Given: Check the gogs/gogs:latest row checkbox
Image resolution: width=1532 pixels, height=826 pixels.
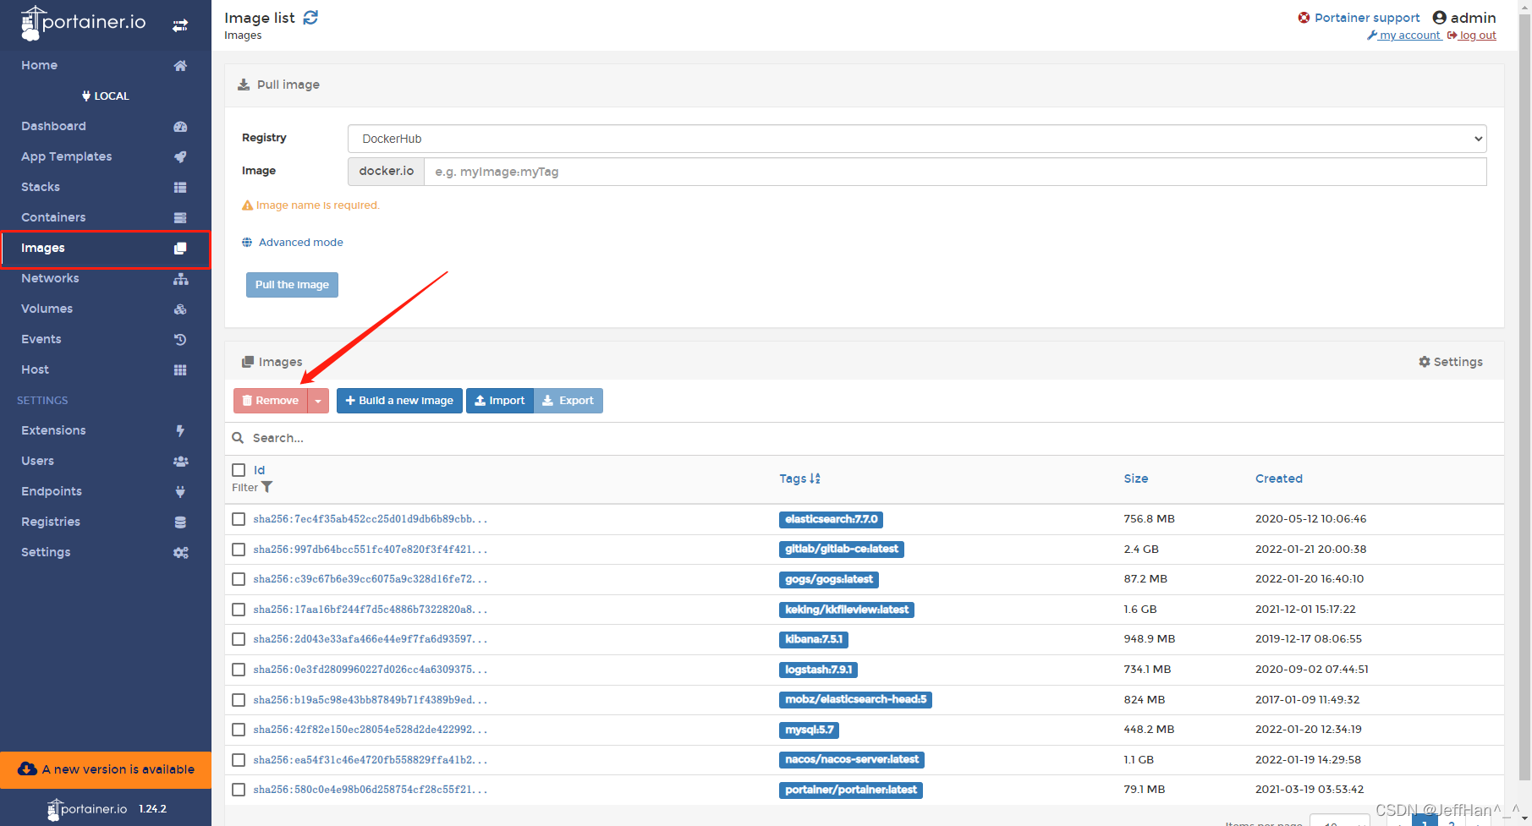Looking at the screenshot, I should [239, 579].
